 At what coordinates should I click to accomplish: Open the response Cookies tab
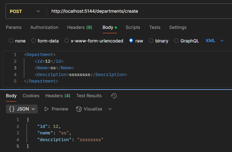31,96
